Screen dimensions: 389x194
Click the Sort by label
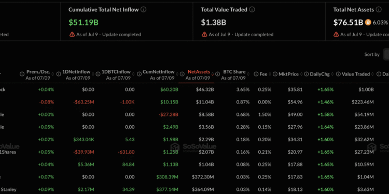372,54
